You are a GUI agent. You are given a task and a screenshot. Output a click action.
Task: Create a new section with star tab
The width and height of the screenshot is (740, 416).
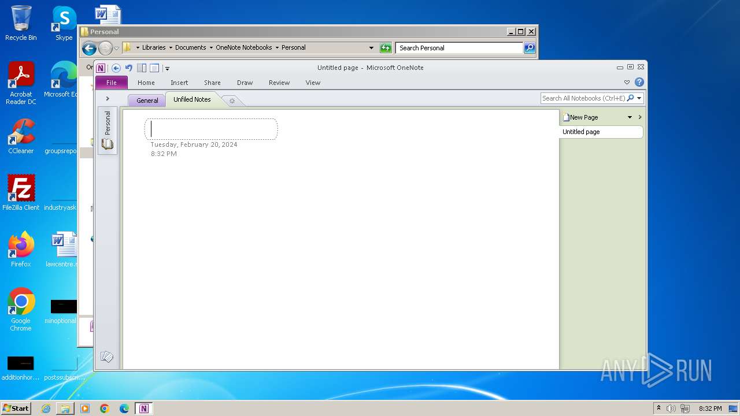pyautogui.click(x=232, y=101)
